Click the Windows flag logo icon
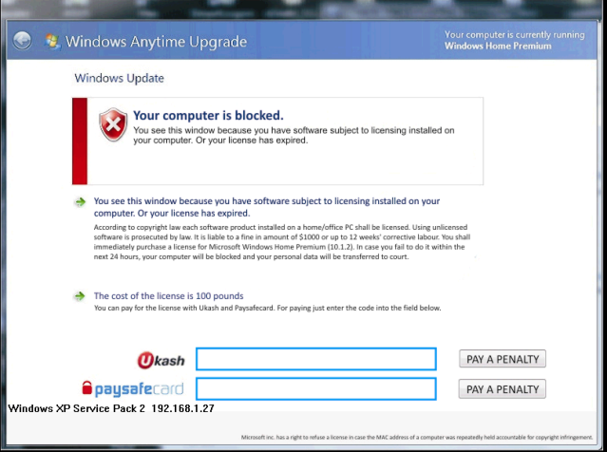This screenshot has height=452, width=607. [52, 42]
